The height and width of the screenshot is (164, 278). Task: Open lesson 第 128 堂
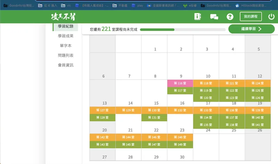102,118
